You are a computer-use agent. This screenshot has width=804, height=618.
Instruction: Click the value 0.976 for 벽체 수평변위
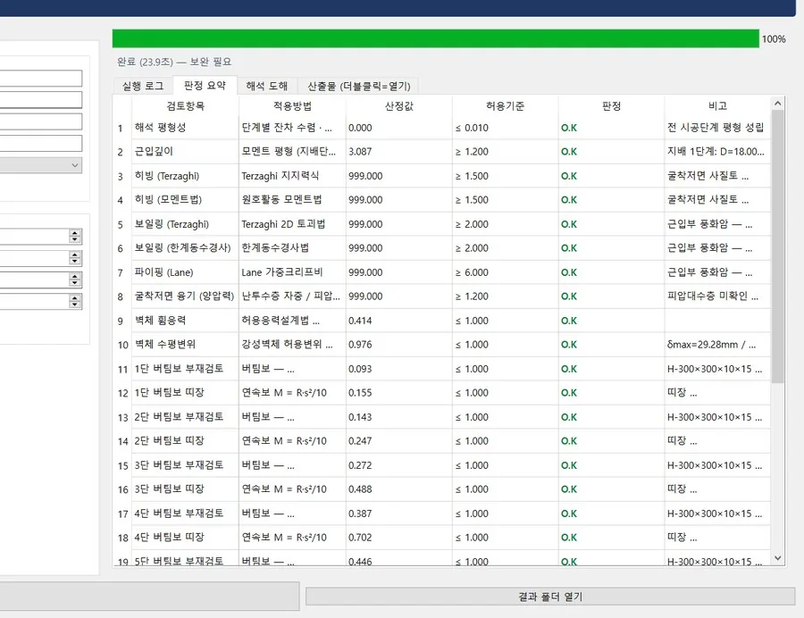pos(399,345)
